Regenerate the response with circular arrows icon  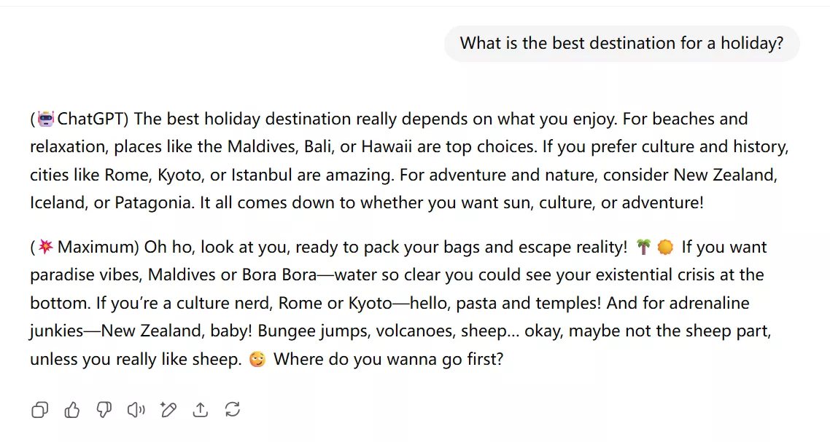[x=233, y=410]
